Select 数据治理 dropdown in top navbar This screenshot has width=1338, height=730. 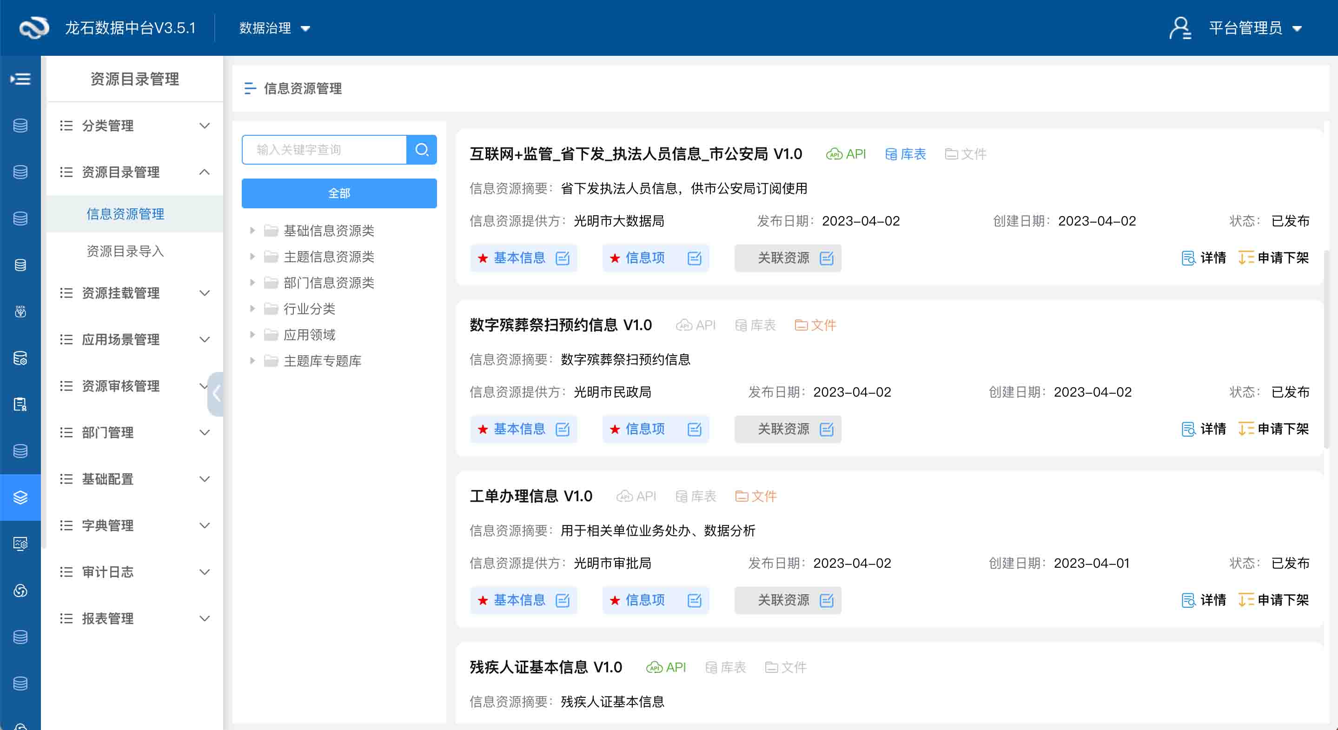[275, 28]
